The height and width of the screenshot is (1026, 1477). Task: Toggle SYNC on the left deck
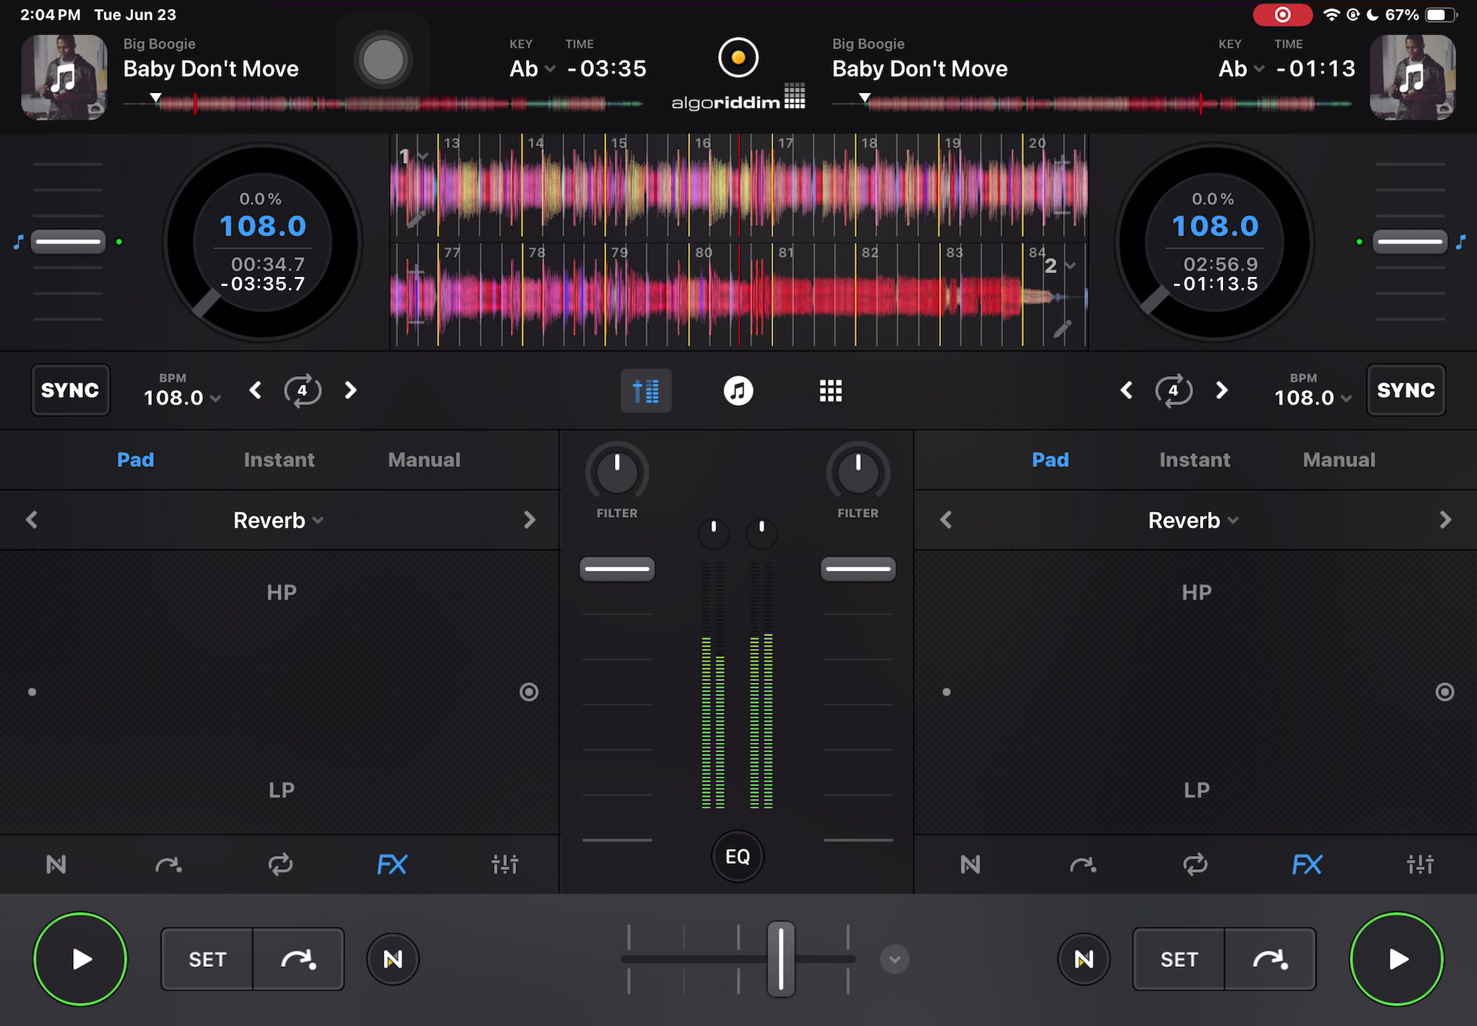pyautogui.click(x=70, y=390)
